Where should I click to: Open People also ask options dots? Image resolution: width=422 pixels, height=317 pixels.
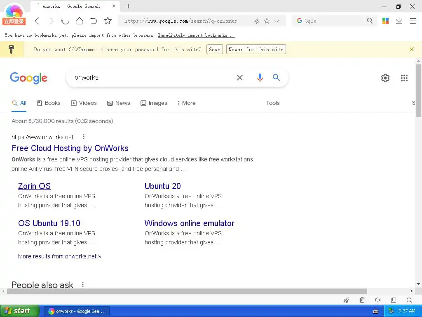click(83, 284)
